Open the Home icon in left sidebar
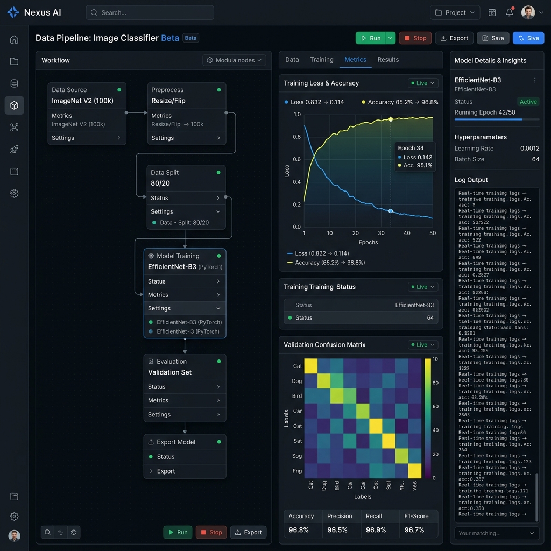The height and width of the screenshot is (551, 551). pos(14,39)
